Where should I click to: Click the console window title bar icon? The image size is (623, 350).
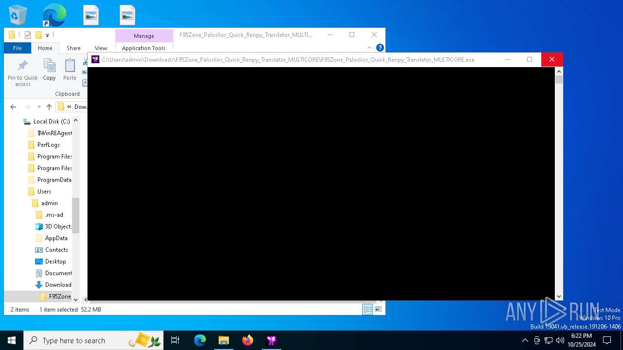click(95, 59)
